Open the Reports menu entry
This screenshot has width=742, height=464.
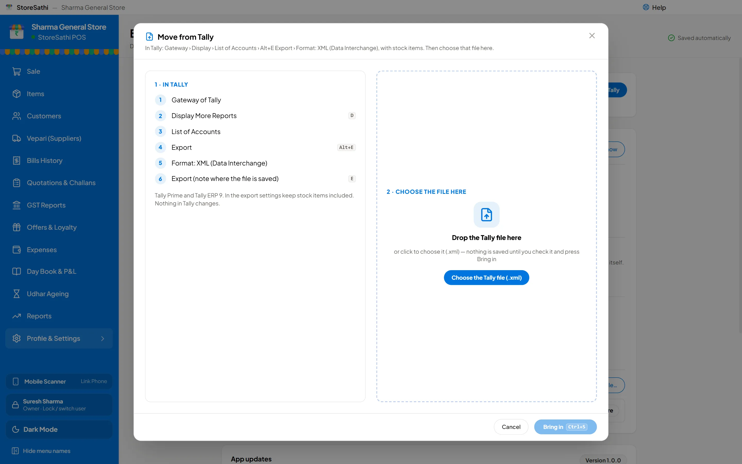pos(59,316)
